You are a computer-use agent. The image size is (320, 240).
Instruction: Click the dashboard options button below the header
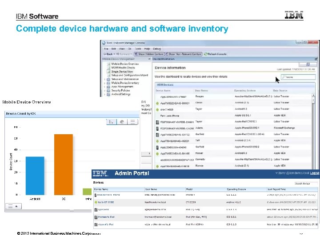pos(308,64)
